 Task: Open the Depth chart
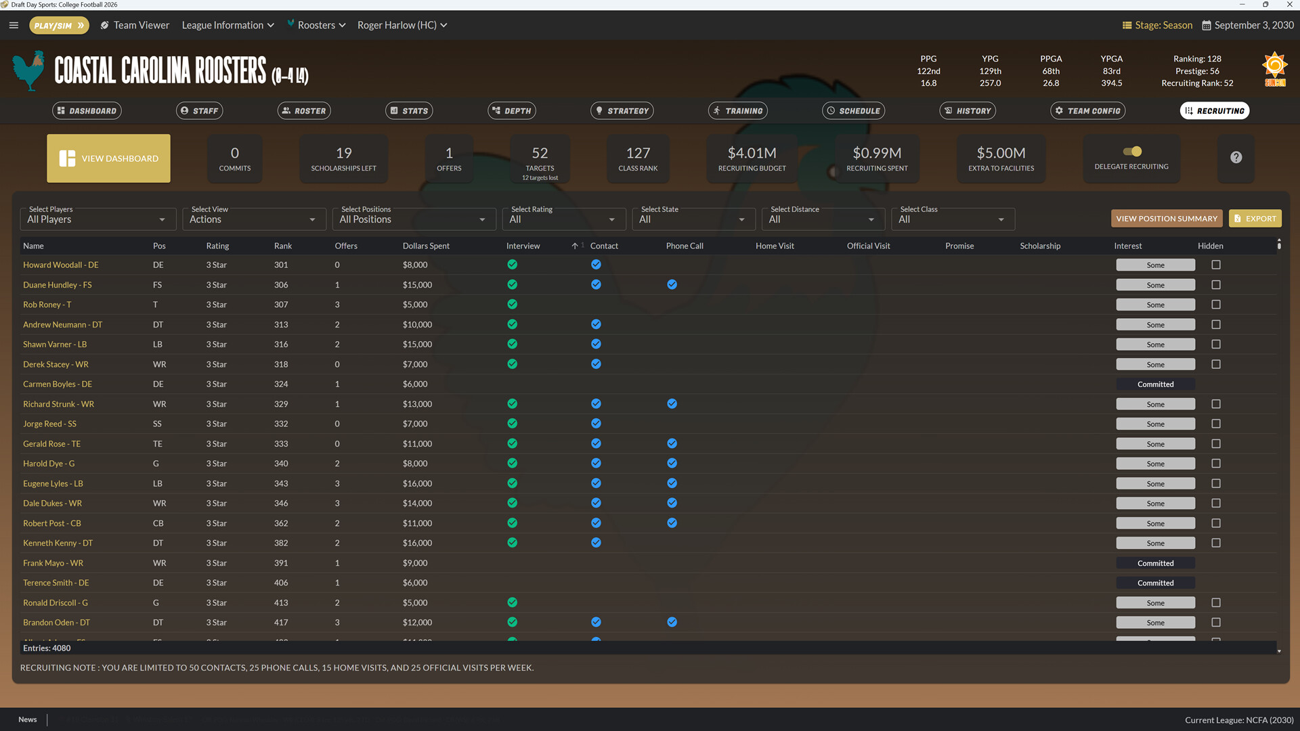pyautogui.click(x=511, y=110)
